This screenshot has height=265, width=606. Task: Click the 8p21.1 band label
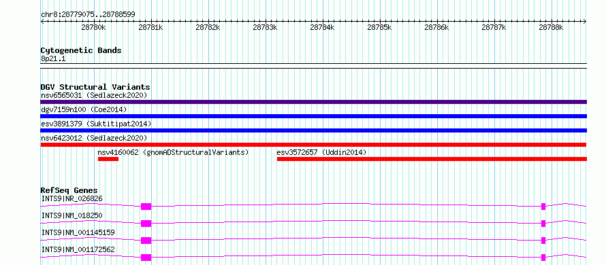pyautogui.click(x=52, y=58)
